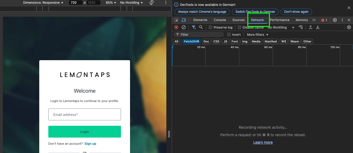Viewport: 353px width, 153px height.
Task: Open network search magnifier
Action: pos(201,27)
